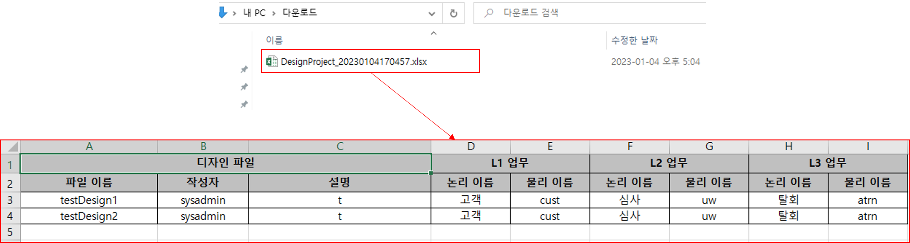Select row 3 header in the spreadsheet
The width and height of the screenshot is (910, 243).
point(10,200)
